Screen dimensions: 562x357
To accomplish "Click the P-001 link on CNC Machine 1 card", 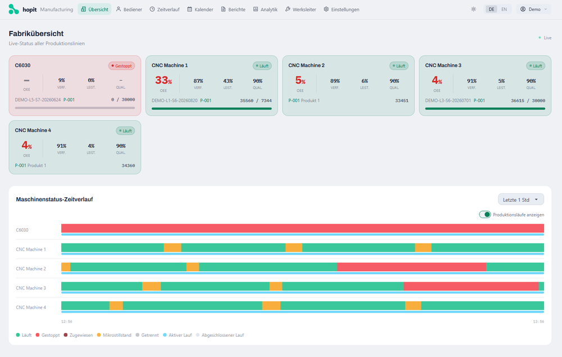I will pyautogui.click(x=206, y=101).
